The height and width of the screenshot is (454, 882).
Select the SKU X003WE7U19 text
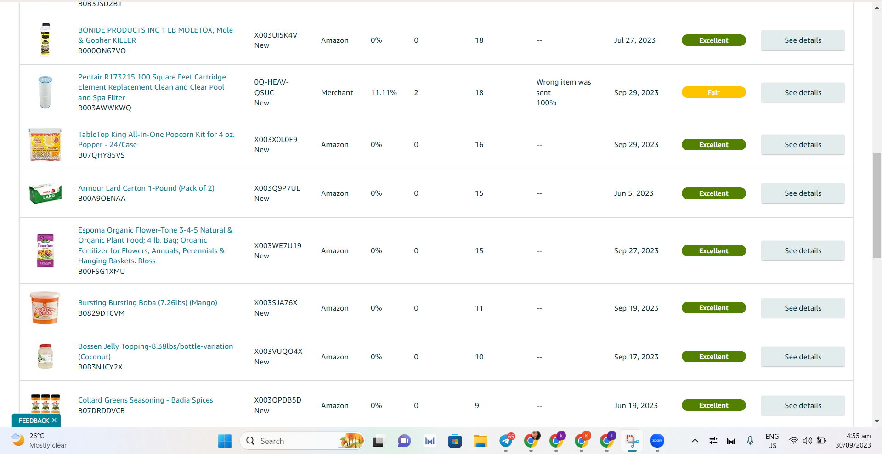coord(278,246)
